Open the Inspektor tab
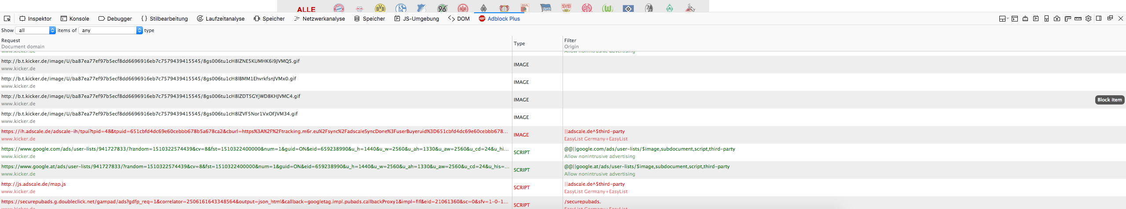 [x=36, y=18]
